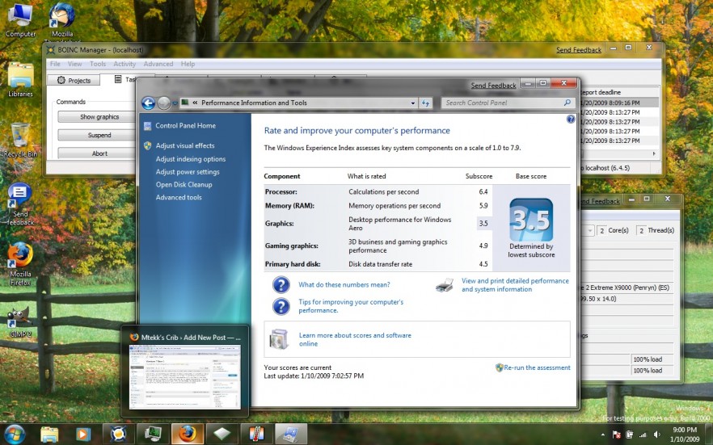Image resolution: width=713 pixels, height=445 pixels.
Task: Click the BOINC task list's horizontal scrollbar arrow
Action: 654,154
